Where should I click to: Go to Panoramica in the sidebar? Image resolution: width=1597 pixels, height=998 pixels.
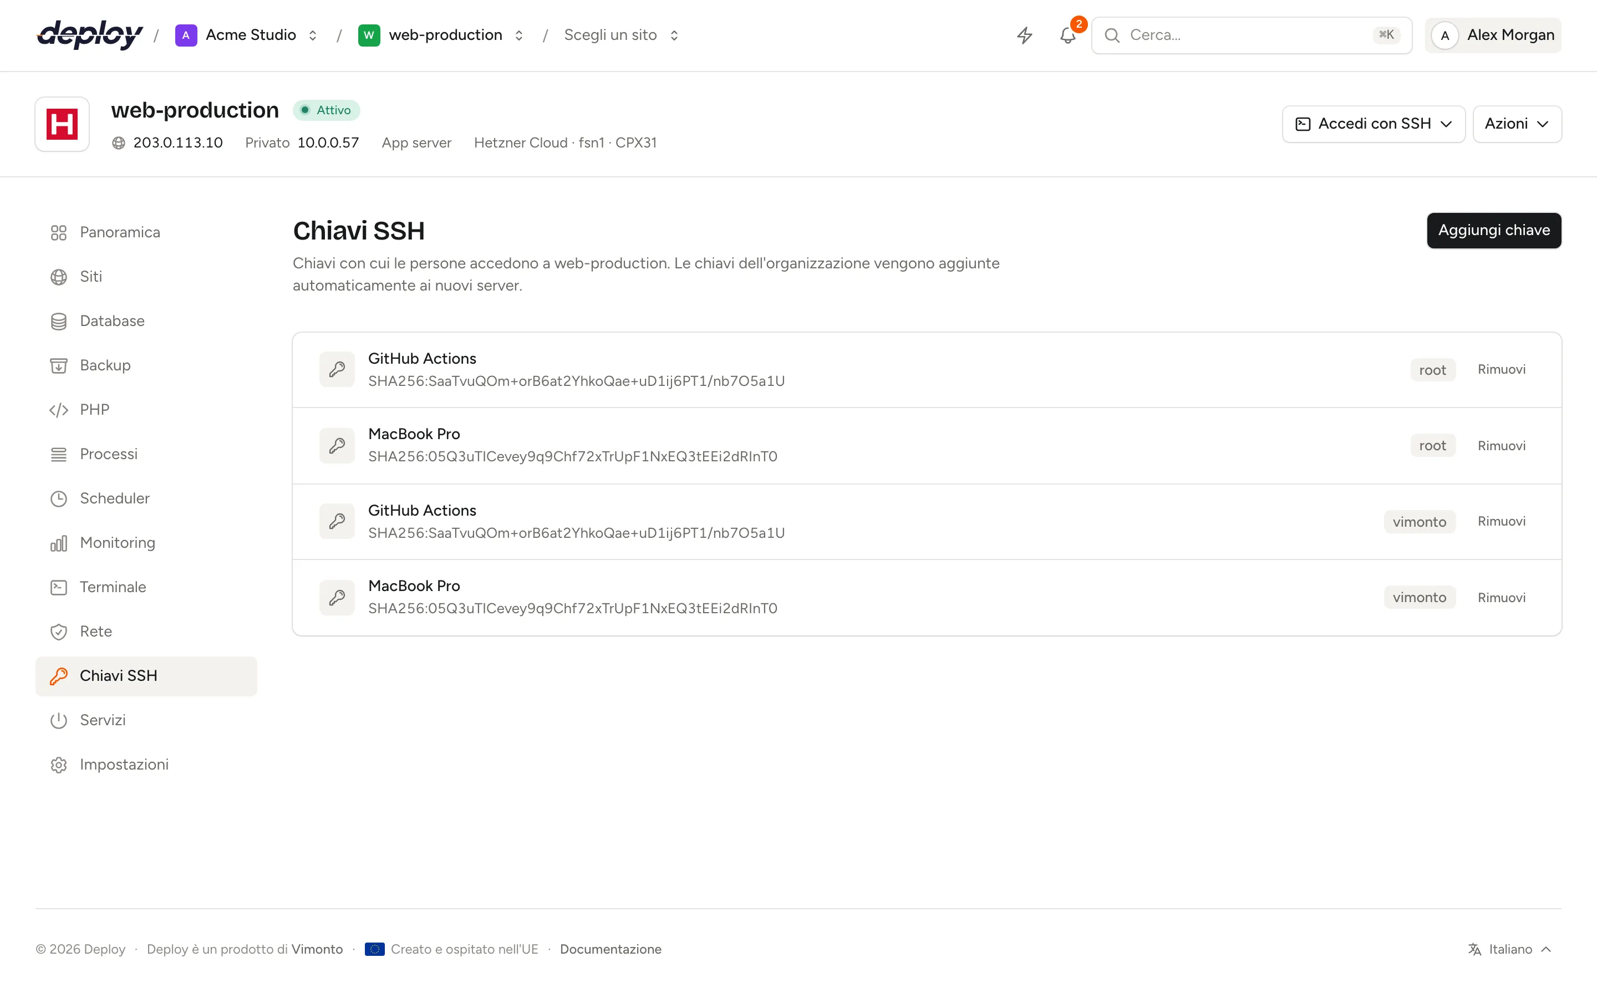tap(146, 232)
